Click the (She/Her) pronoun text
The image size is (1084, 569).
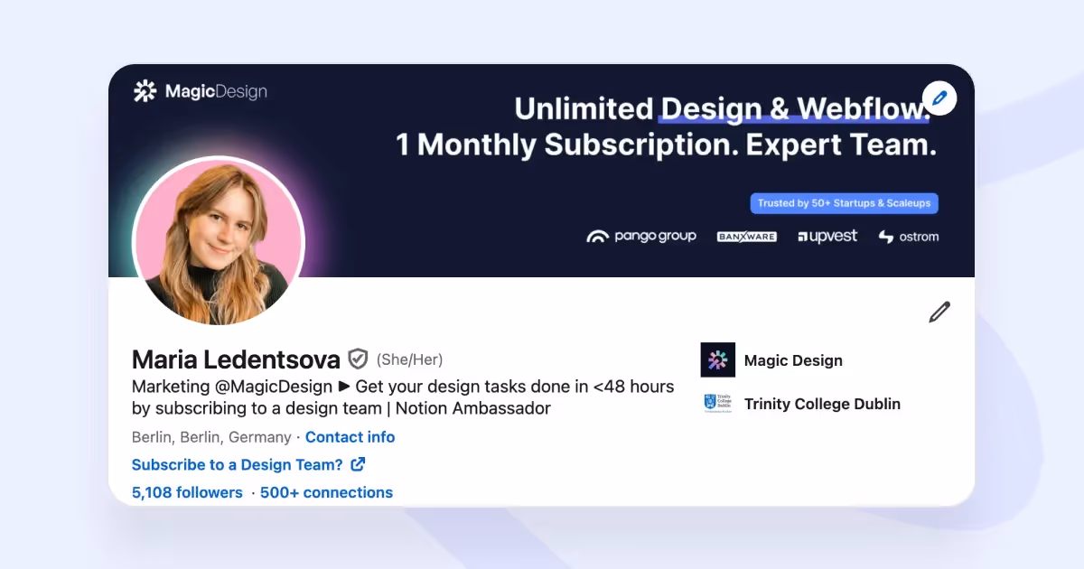tap(409, 359)
